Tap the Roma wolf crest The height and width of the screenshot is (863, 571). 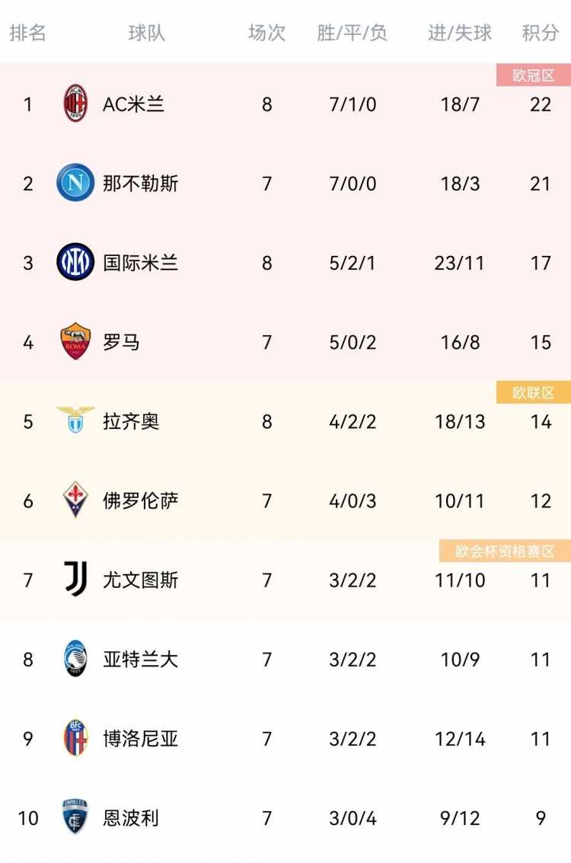pyautogui.click(x=75, y=341)
